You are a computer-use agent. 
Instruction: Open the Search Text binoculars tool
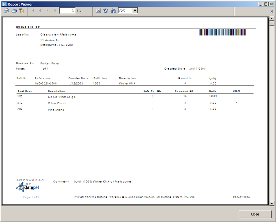113,11
